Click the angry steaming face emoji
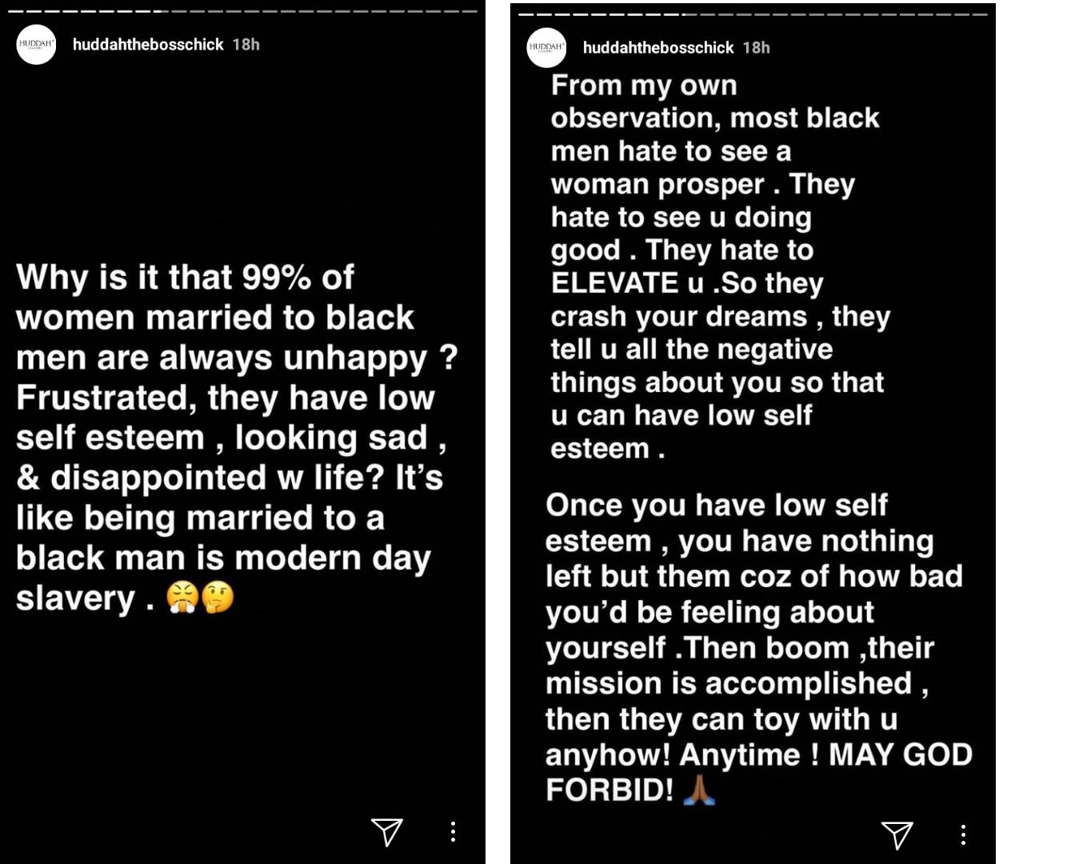Screen dimensions: 1067x864 [x=182, y=598]
